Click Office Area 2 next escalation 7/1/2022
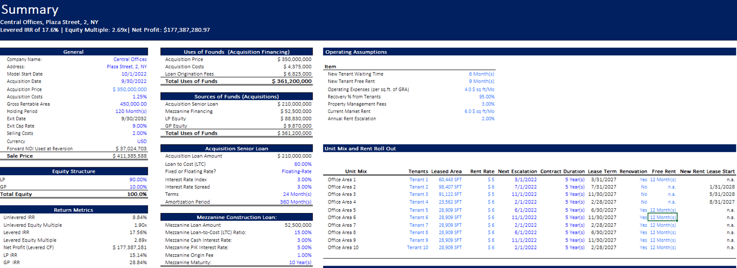737x268 pixels. [x=526, y=187]
